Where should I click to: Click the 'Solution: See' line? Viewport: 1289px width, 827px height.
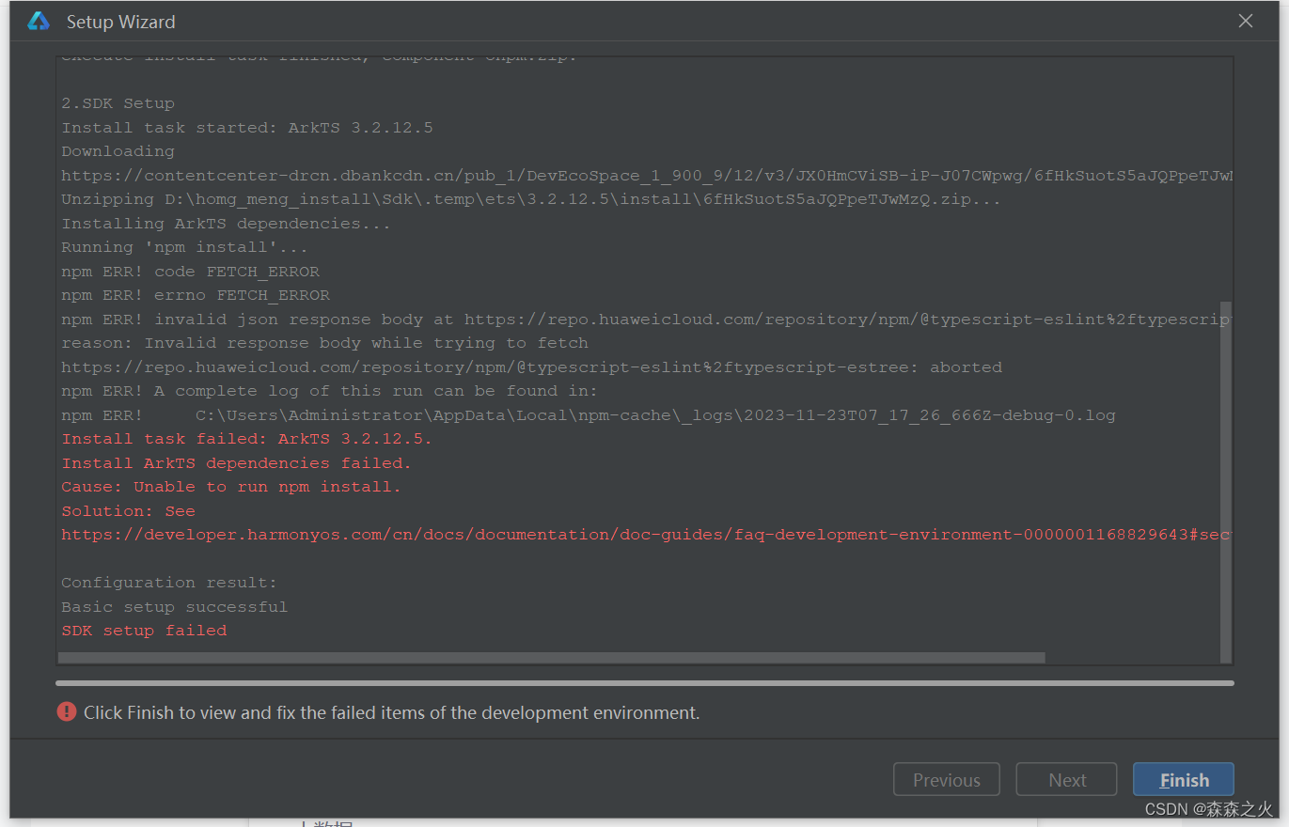(x=128, y=511)
